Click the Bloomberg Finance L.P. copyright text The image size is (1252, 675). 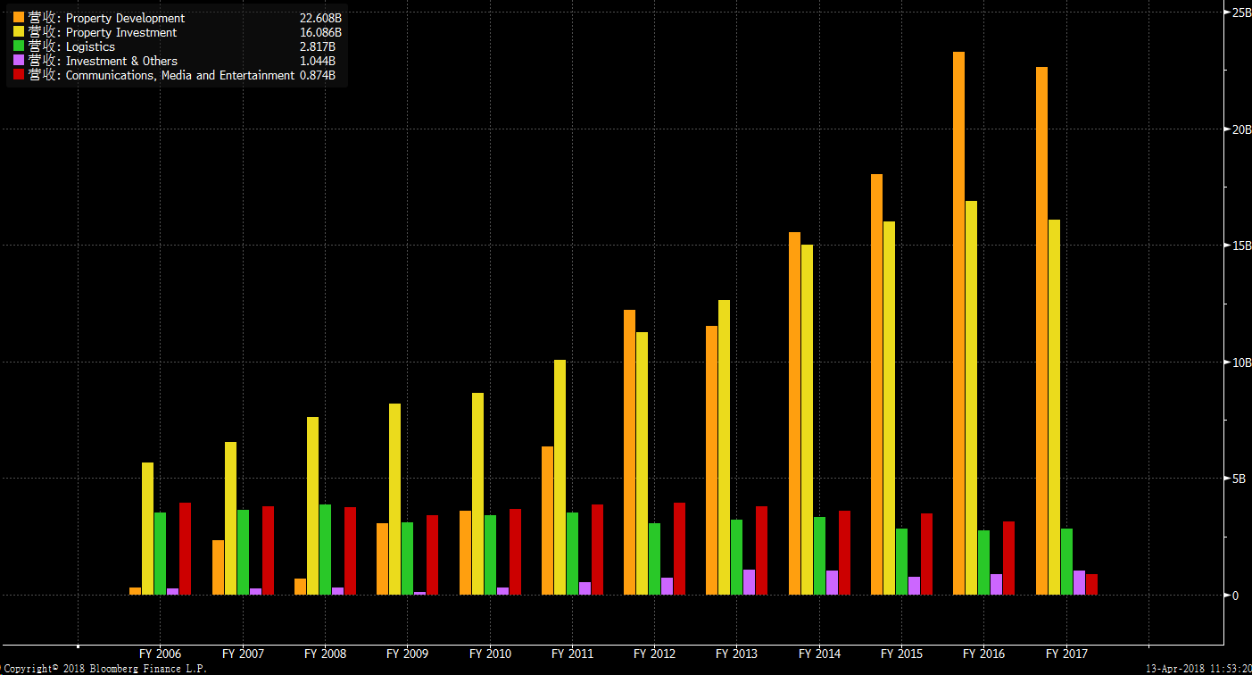(104, 669)
